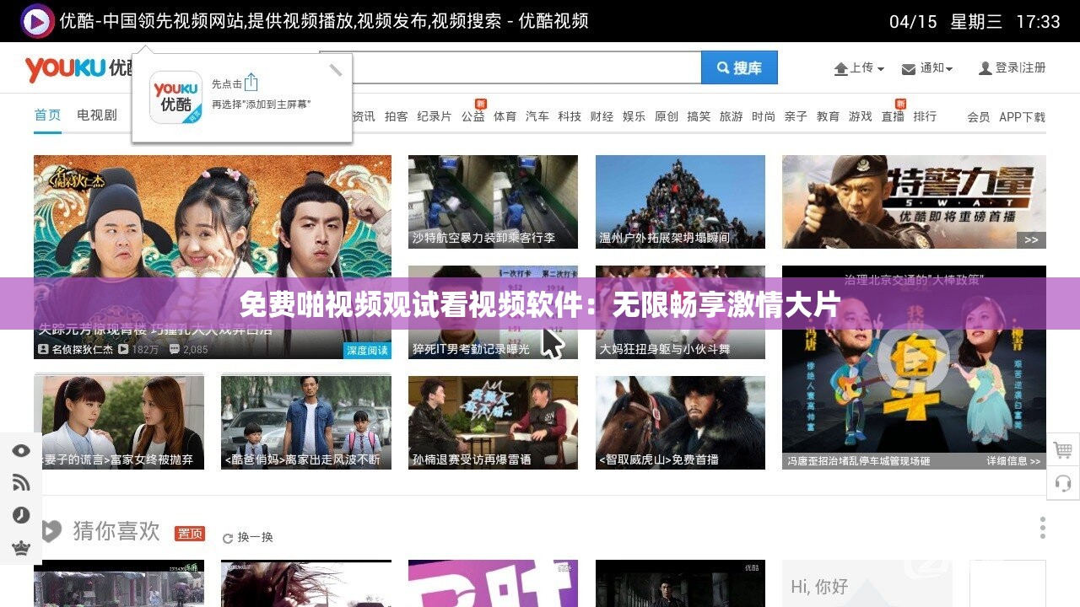This screenshot has height=607, width=1080.
Task: Click the 通知 notification envelope icon
Action: pos(907,67)
